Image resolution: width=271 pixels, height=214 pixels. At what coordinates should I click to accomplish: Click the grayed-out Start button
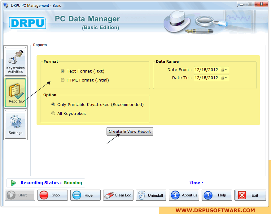click(x=20, y=195)
